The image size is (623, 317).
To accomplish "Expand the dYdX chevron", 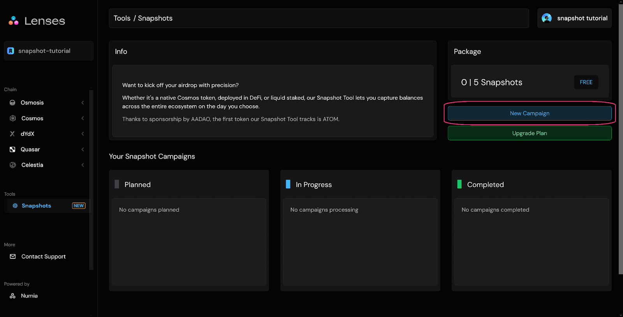I will (83, 134).
